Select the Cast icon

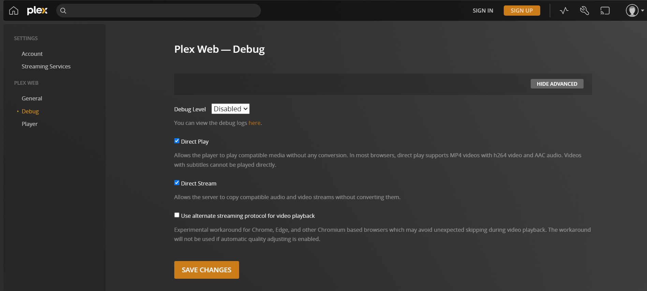coord(605,11)
